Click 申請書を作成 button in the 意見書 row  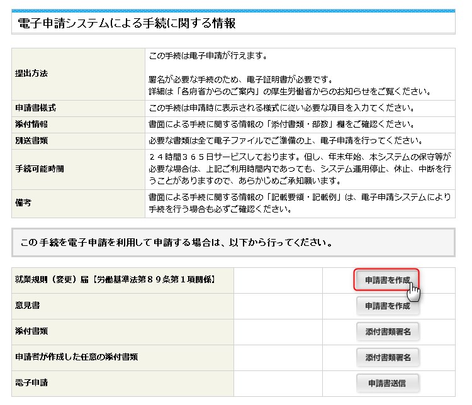[388, 306]
